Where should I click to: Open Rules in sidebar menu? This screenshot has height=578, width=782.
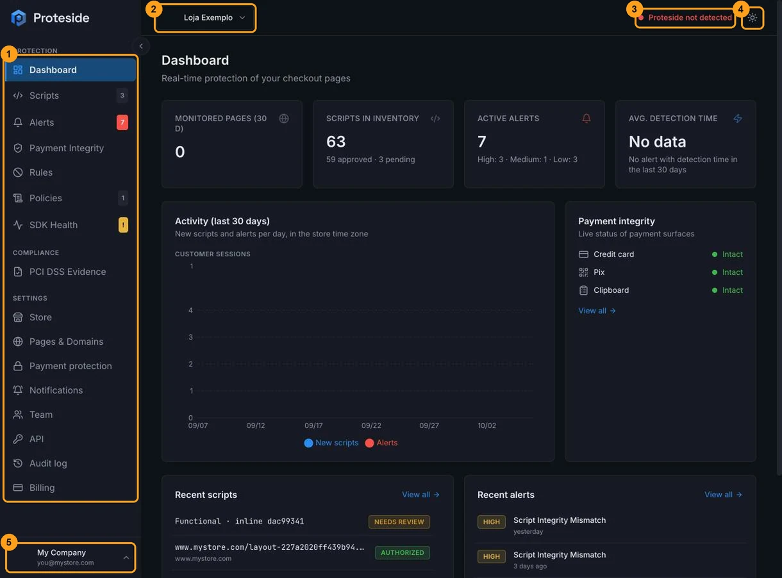(71, 172)
